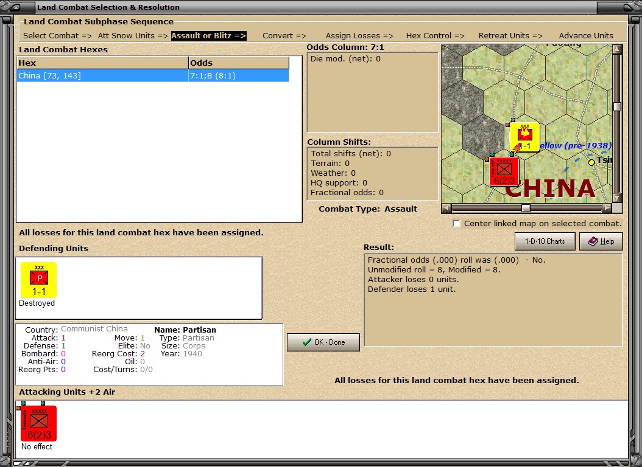
Task: Click the 'Unmodified roll = 8, Modified = 8.' line
Action: [x=434, y=269]
